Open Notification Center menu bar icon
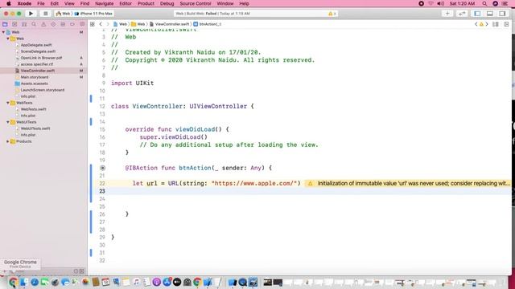This screenshot has width=515, height=289. (505, 3)
